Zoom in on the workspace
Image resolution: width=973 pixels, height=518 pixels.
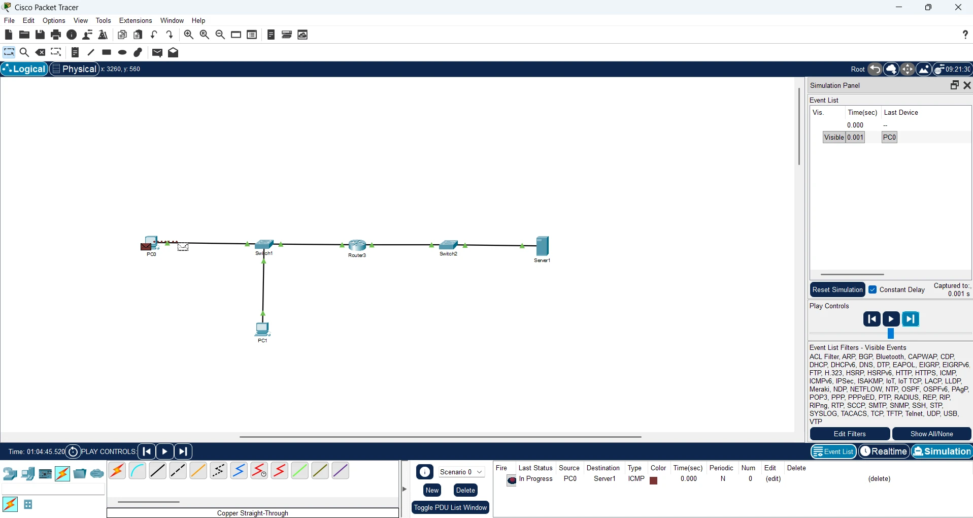pyautogui.click(x=188, y=35)
